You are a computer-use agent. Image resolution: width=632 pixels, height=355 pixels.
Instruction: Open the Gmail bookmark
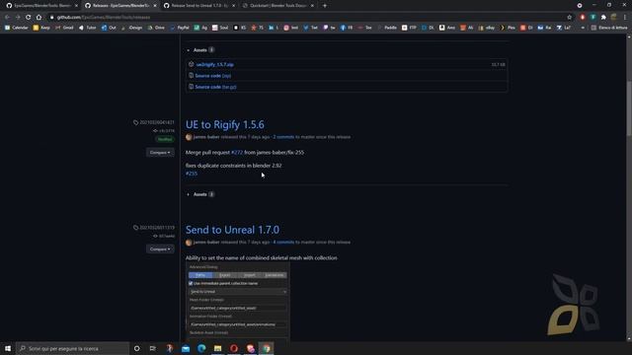[64, 28]
